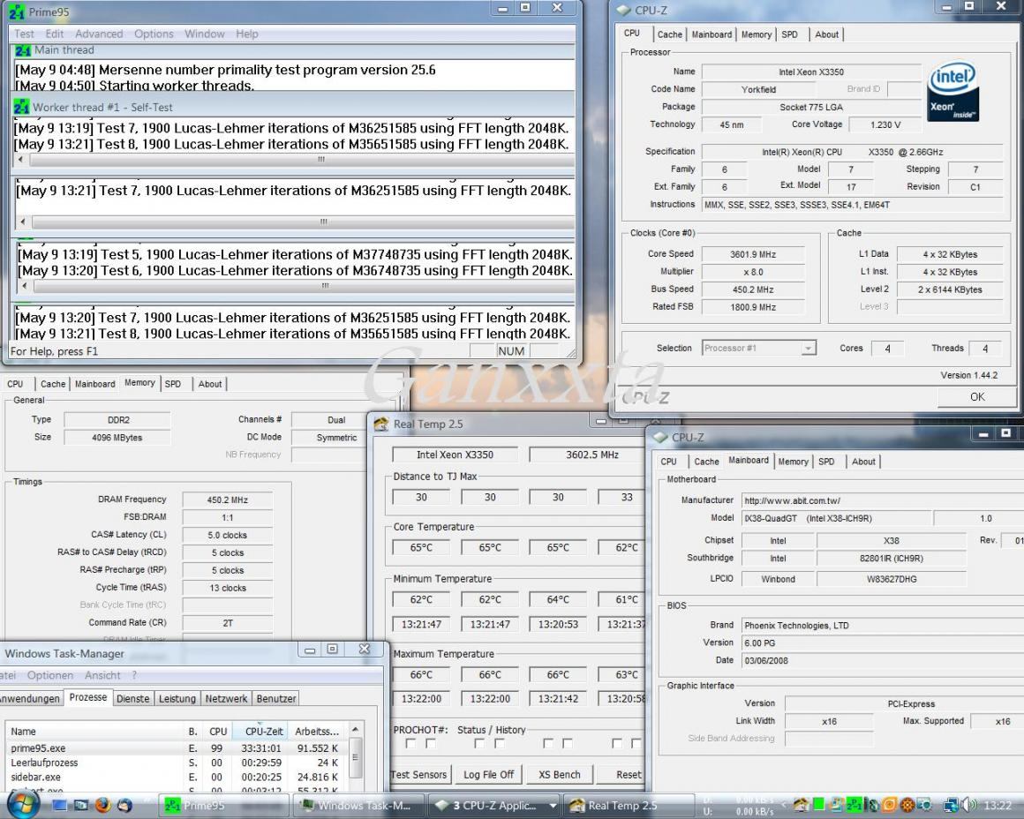Click the Intel Xeon inside logo in CPU-Z
Image resolution: width=1024 pixels, height=819 pixels.
tap(952, 92)
